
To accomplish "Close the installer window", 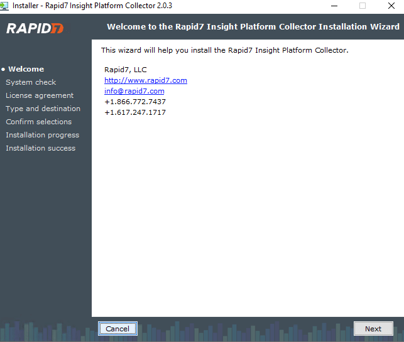I will 391,6.
